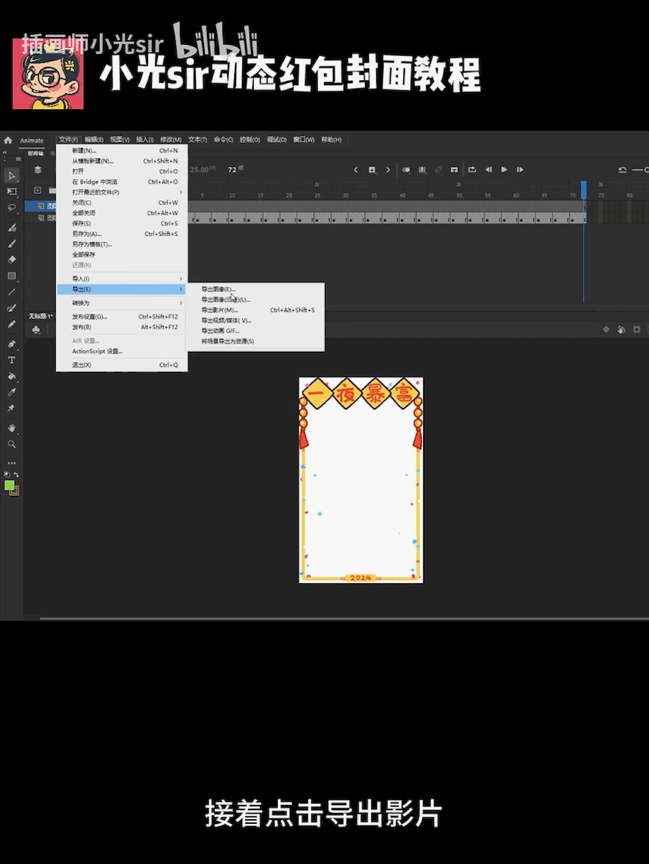Viewport: 649px width, 864px height.
Task: Choose the Paint Bucket tool
Action: pyautogui.click(x=12, y=376)
